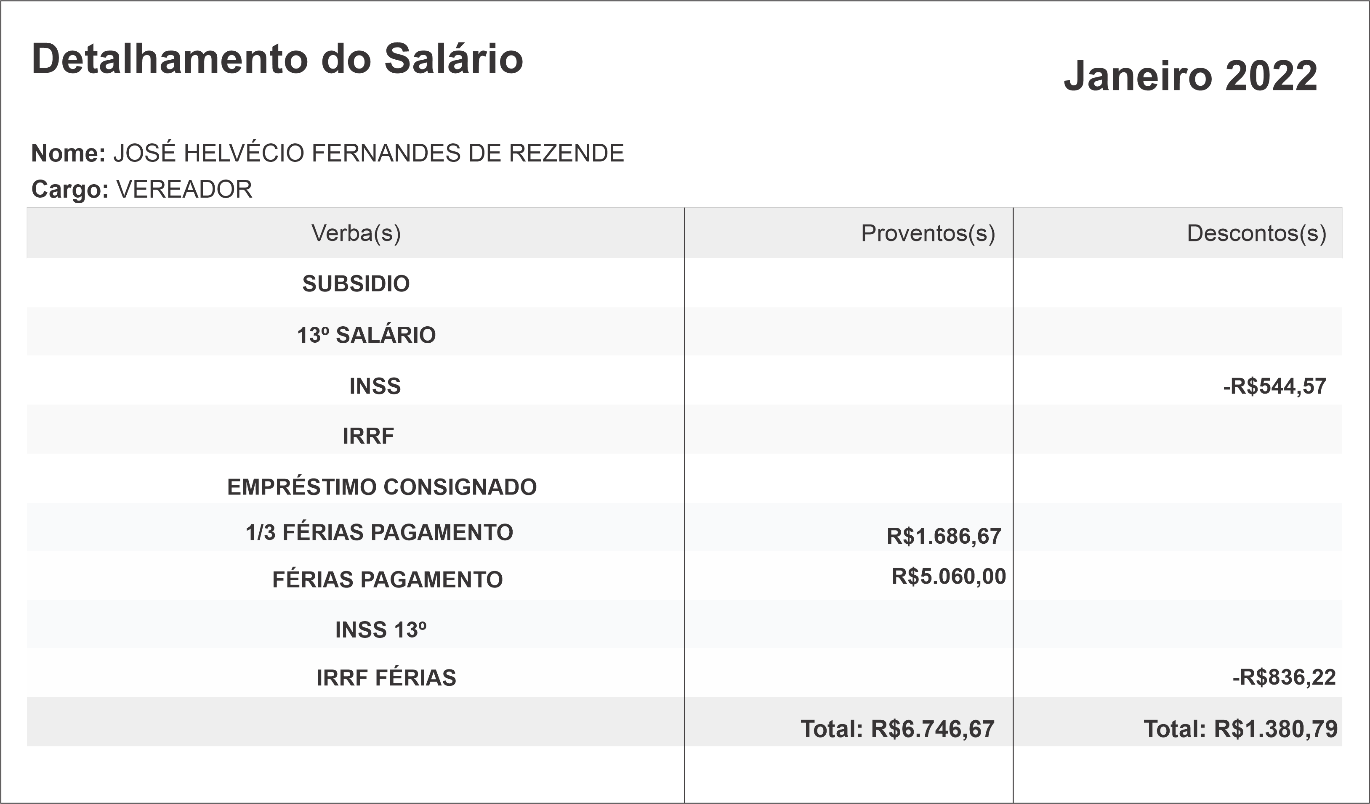Select the -R$836,22 discount value
The height and width of the screenshot is (804, 1370).
pyautogui.click(x=1284, y=677)
